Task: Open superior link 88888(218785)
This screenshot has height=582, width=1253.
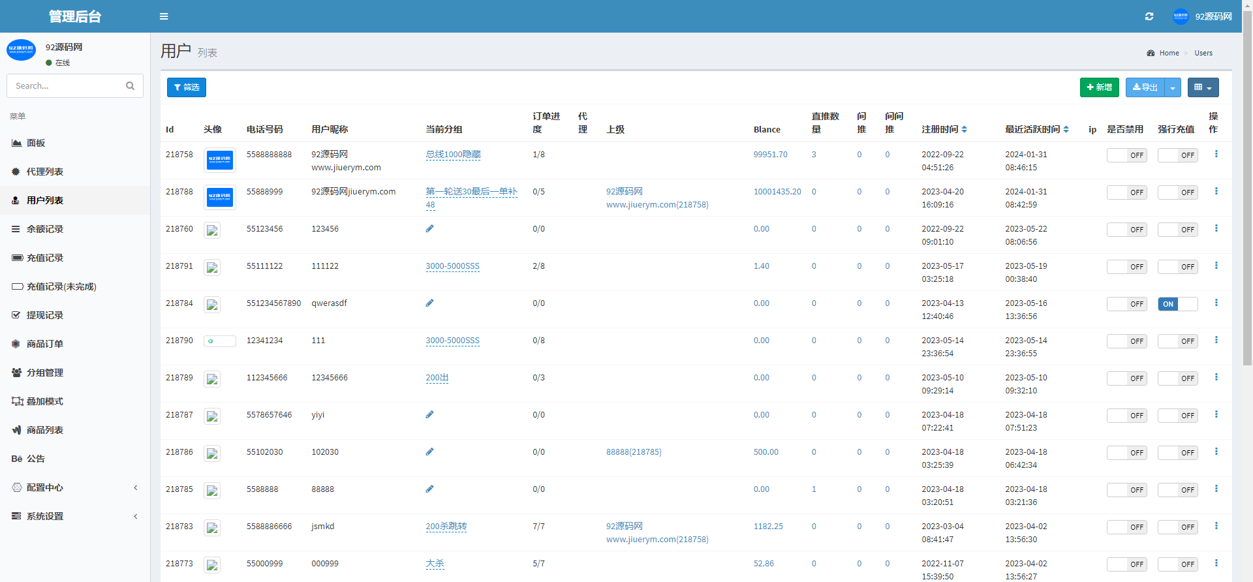Action: point(634,452)
